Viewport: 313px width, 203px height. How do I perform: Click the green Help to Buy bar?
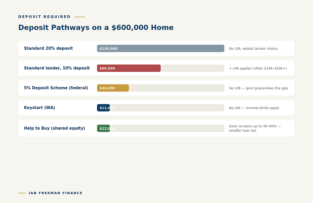103,128
